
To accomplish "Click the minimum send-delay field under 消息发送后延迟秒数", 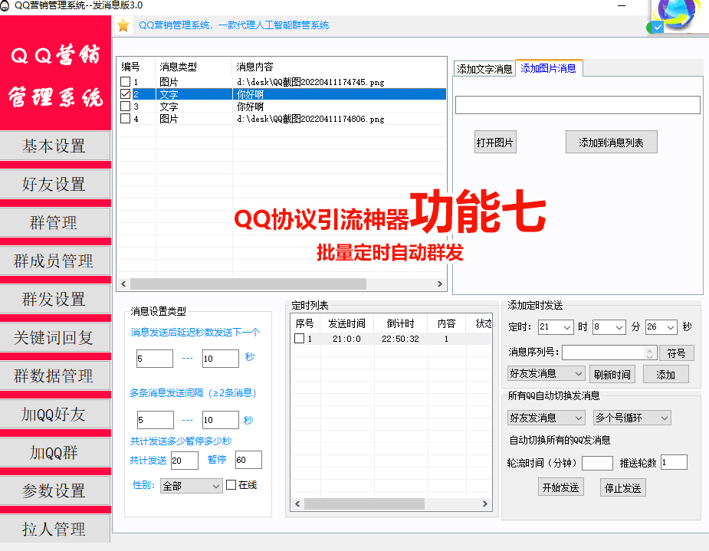I will pyautogui.click(x=155, y=359).
